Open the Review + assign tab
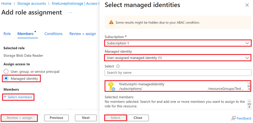Image resolution: width=253 pixels, height=123 pixels. coord(83,34)
